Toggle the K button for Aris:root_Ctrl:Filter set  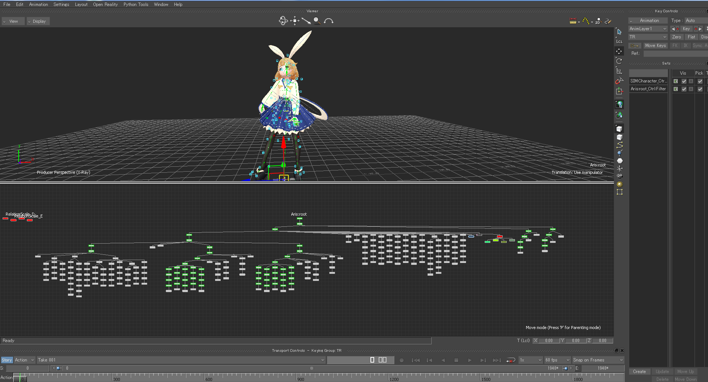(676, 89)
